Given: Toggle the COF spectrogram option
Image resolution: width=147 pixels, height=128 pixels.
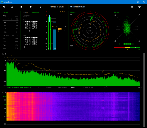Looking at the screenshot, I should tap(4, 112).
